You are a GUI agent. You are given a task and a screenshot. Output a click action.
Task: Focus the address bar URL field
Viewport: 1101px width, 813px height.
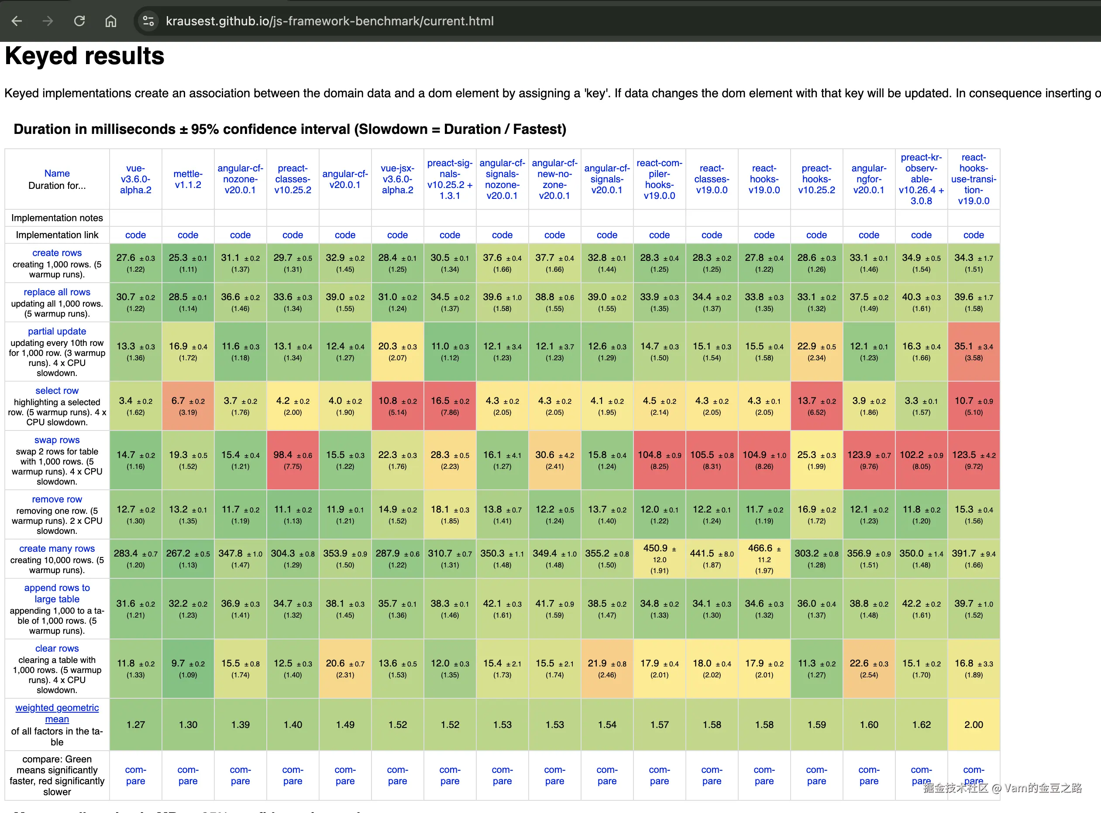[329, 21]
